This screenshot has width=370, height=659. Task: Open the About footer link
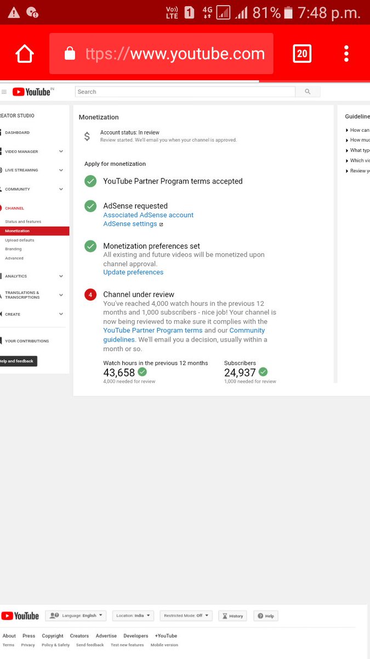pyautogui.click(x=9, y=636)
